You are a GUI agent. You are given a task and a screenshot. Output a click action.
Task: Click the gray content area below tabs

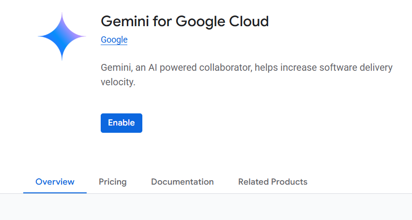(x=206, y=207)
